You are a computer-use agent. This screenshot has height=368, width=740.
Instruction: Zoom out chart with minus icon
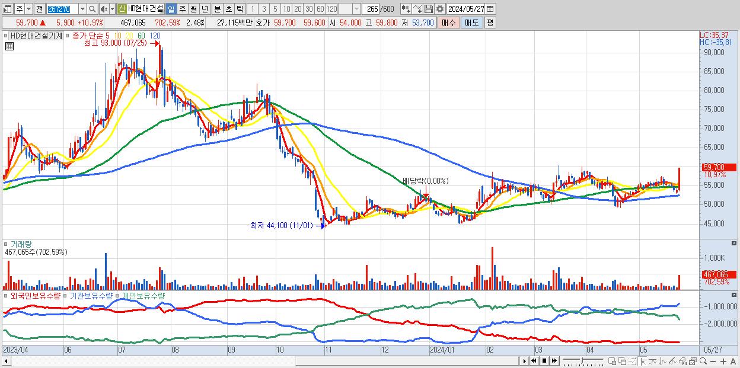[x=713, y=361]
